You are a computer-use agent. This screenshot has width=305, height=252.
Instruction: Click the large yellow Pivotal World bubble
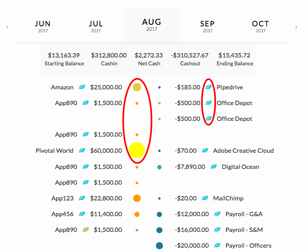(x=137, y=150)
